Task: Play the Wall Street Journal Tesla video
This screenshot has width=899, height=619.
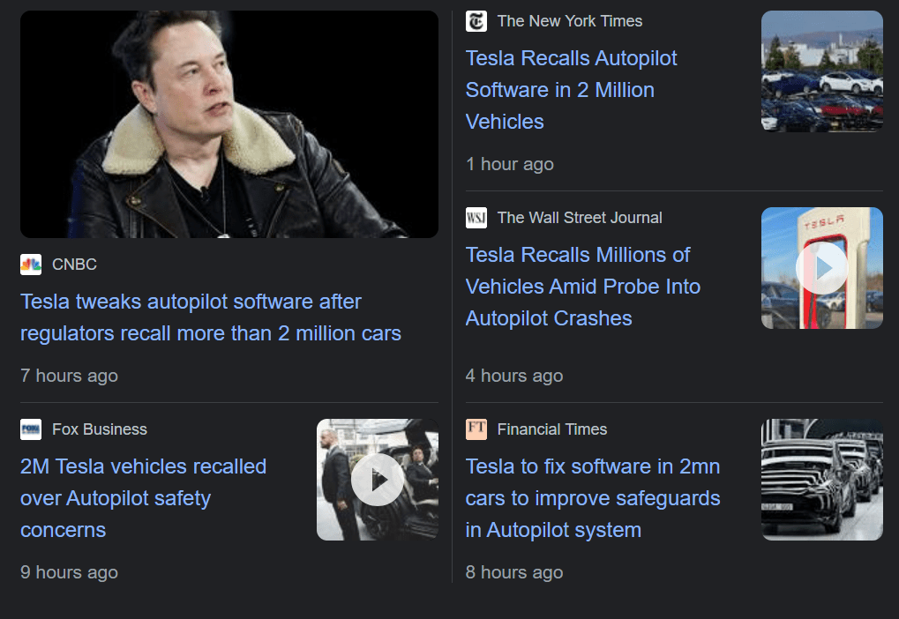Action: point(821,267)
